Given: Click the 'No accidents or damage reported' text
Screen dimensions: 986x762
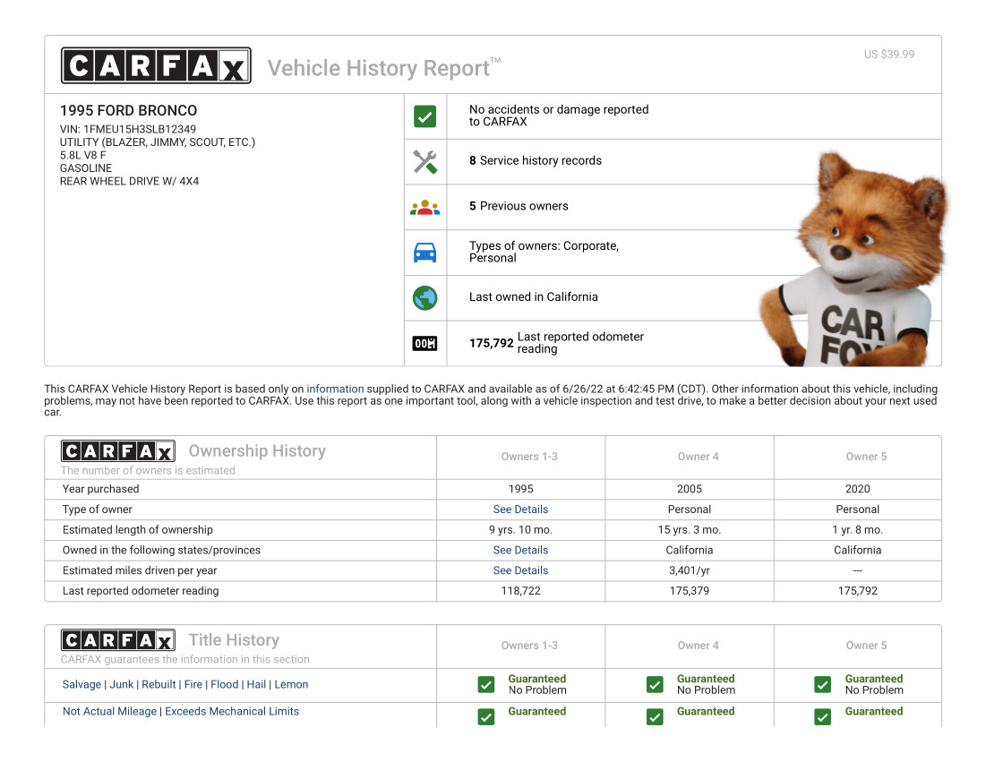Looking at the screenshot, I should pos(559,116).
